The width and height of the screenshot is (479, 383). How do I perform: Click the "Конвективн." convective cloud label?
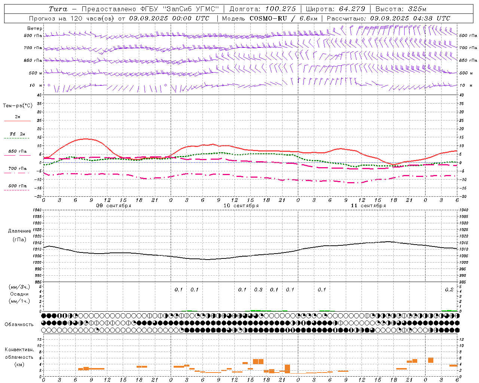pos(19,350)
